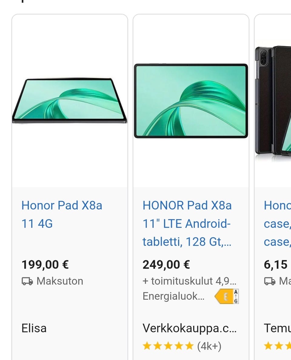Viewport: 291px width, 360px height.
Task: Click the black tablet case product image
Action: pyautogui.click(x=273, y=101)
